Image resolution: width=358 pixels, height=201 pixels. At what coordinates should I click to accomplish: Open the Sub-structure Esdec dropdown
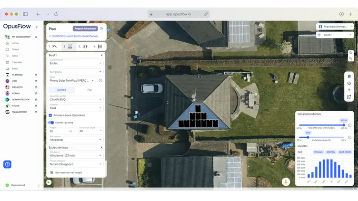pyautogui.click(x=75, y=63)
